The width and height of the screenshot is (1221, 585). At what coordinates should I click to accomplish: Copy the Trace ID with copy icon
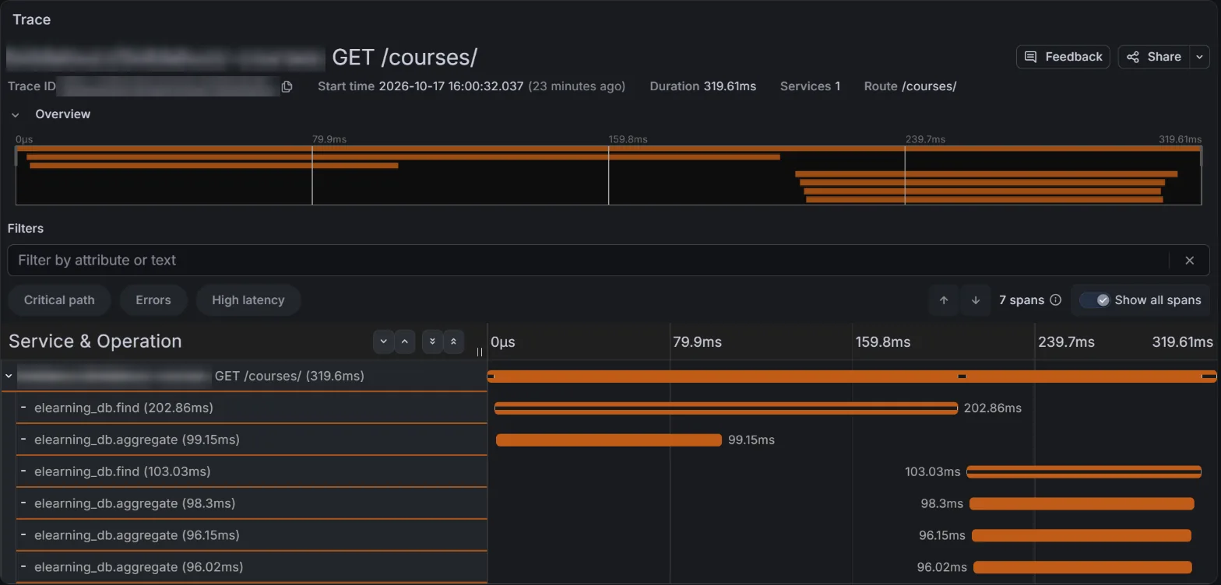tap(287, 86)
